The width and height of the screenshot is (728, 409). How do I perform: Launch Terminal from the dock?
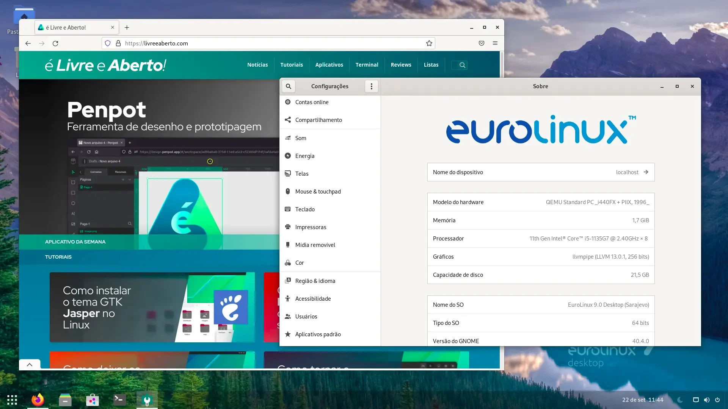[x=120, y=400]
